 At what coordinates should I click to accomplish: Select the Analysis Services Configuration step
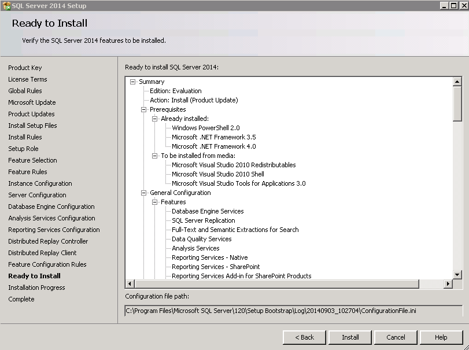click(51, 218)
